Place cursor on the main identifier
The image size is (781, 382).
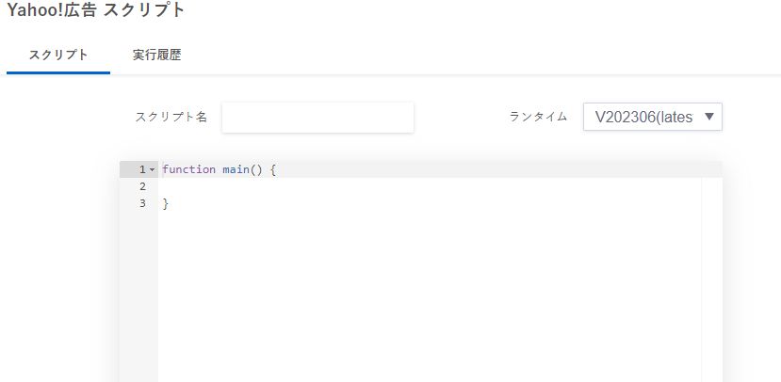point(236,169)
